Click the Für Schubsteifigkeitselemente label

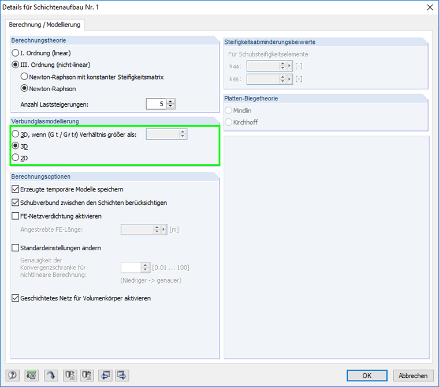pyautogui.click(x=268, y=54)
